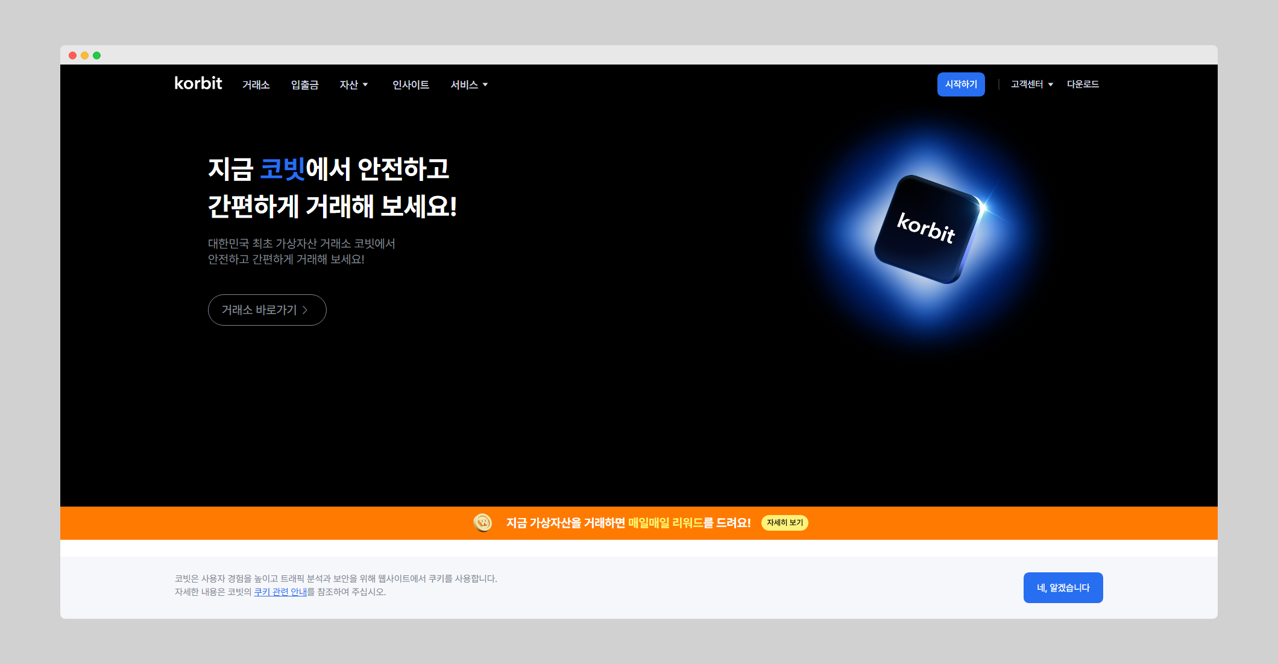The width and height of the screenshot is (1278, 664).
Task: Click the korbit logo in header
Action: tap(198, 83)
